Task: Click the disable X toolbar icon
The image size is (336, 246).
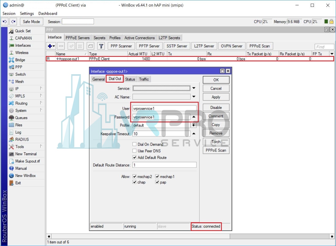Action: (80, 46)
